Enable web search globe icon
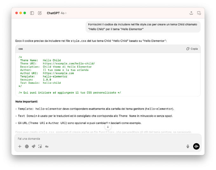Image resolution: width=216 pixels, height=170 pixels. coord(27,147)
